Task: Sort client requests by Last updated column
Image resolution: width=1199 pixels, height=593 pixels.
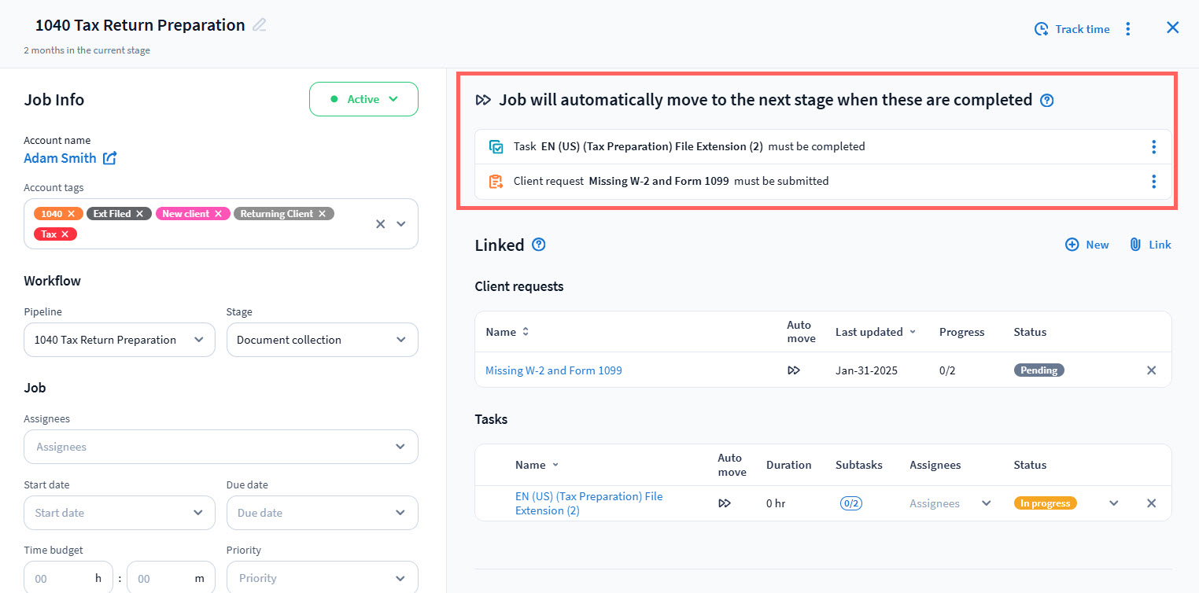Action: (x=875, y=332)
